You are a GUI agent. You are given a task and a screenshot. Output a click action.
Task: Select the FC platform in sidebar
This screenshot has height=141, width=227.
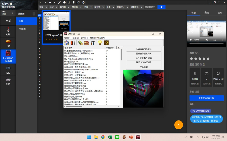[8, 43]
